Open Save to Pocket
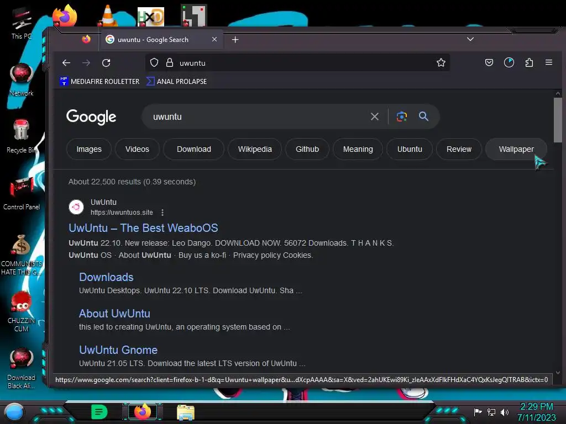The width and height of the screenshot is (566, 424). 489,63
